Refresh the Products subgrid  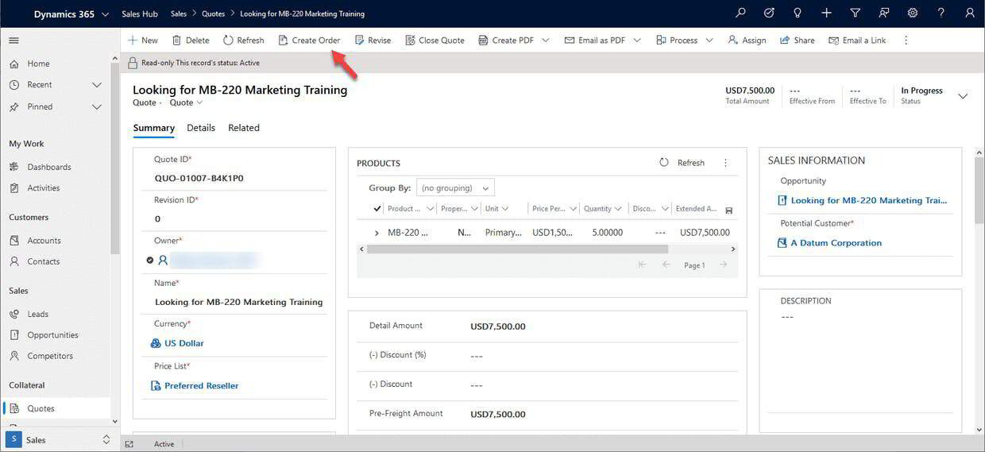[x=682, y=163]
